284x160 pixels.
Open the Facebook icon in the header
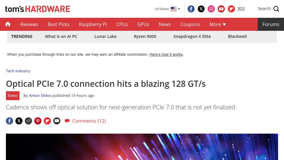coord(191,9)
